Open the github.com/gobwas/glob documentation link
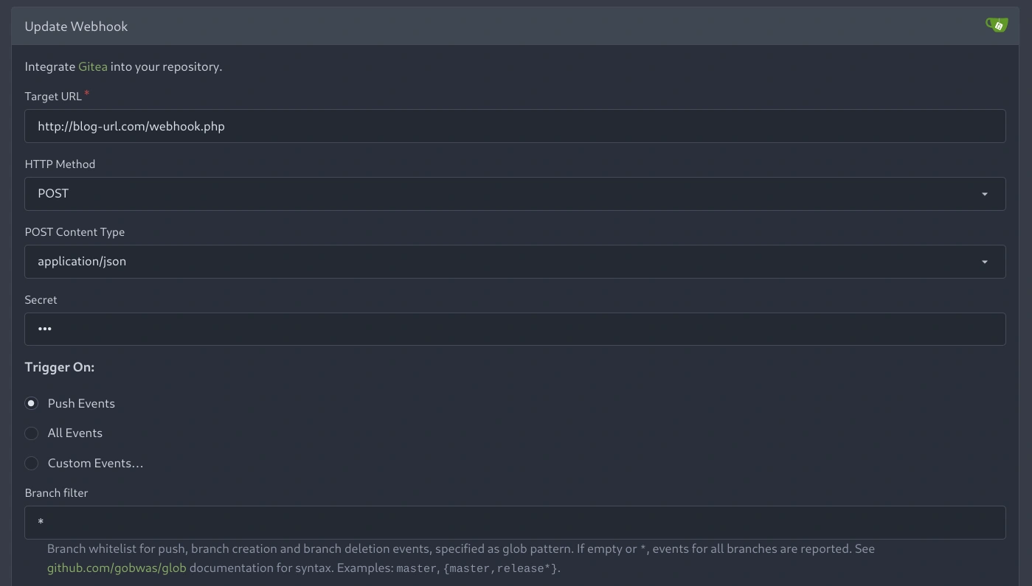This screenshot has height=586, width=1032. 117,568
